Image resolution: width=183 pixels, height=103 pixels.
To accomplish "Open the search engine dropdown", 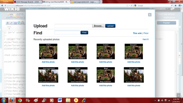I will pos(135,5).
